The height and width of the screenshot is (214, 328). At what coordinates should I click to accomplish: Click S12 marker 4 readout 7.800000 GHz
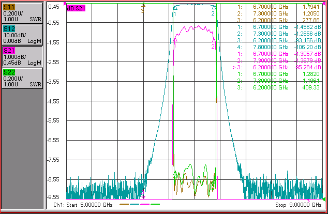(x=271, y=47)
